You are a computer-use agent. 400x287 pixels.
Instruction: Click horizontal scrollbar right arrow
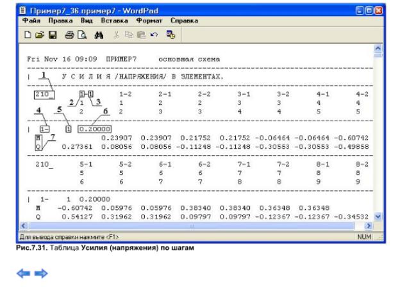[369, 226]
